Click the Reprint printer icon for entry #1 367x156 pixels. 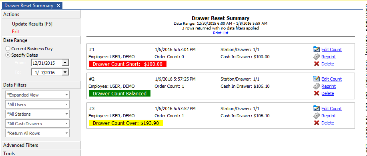pyautogui.click(x=316, y=57)
